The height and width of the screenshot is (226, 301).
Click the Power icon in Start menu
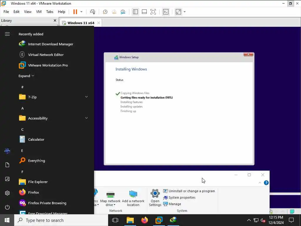(x=7, y=207)
